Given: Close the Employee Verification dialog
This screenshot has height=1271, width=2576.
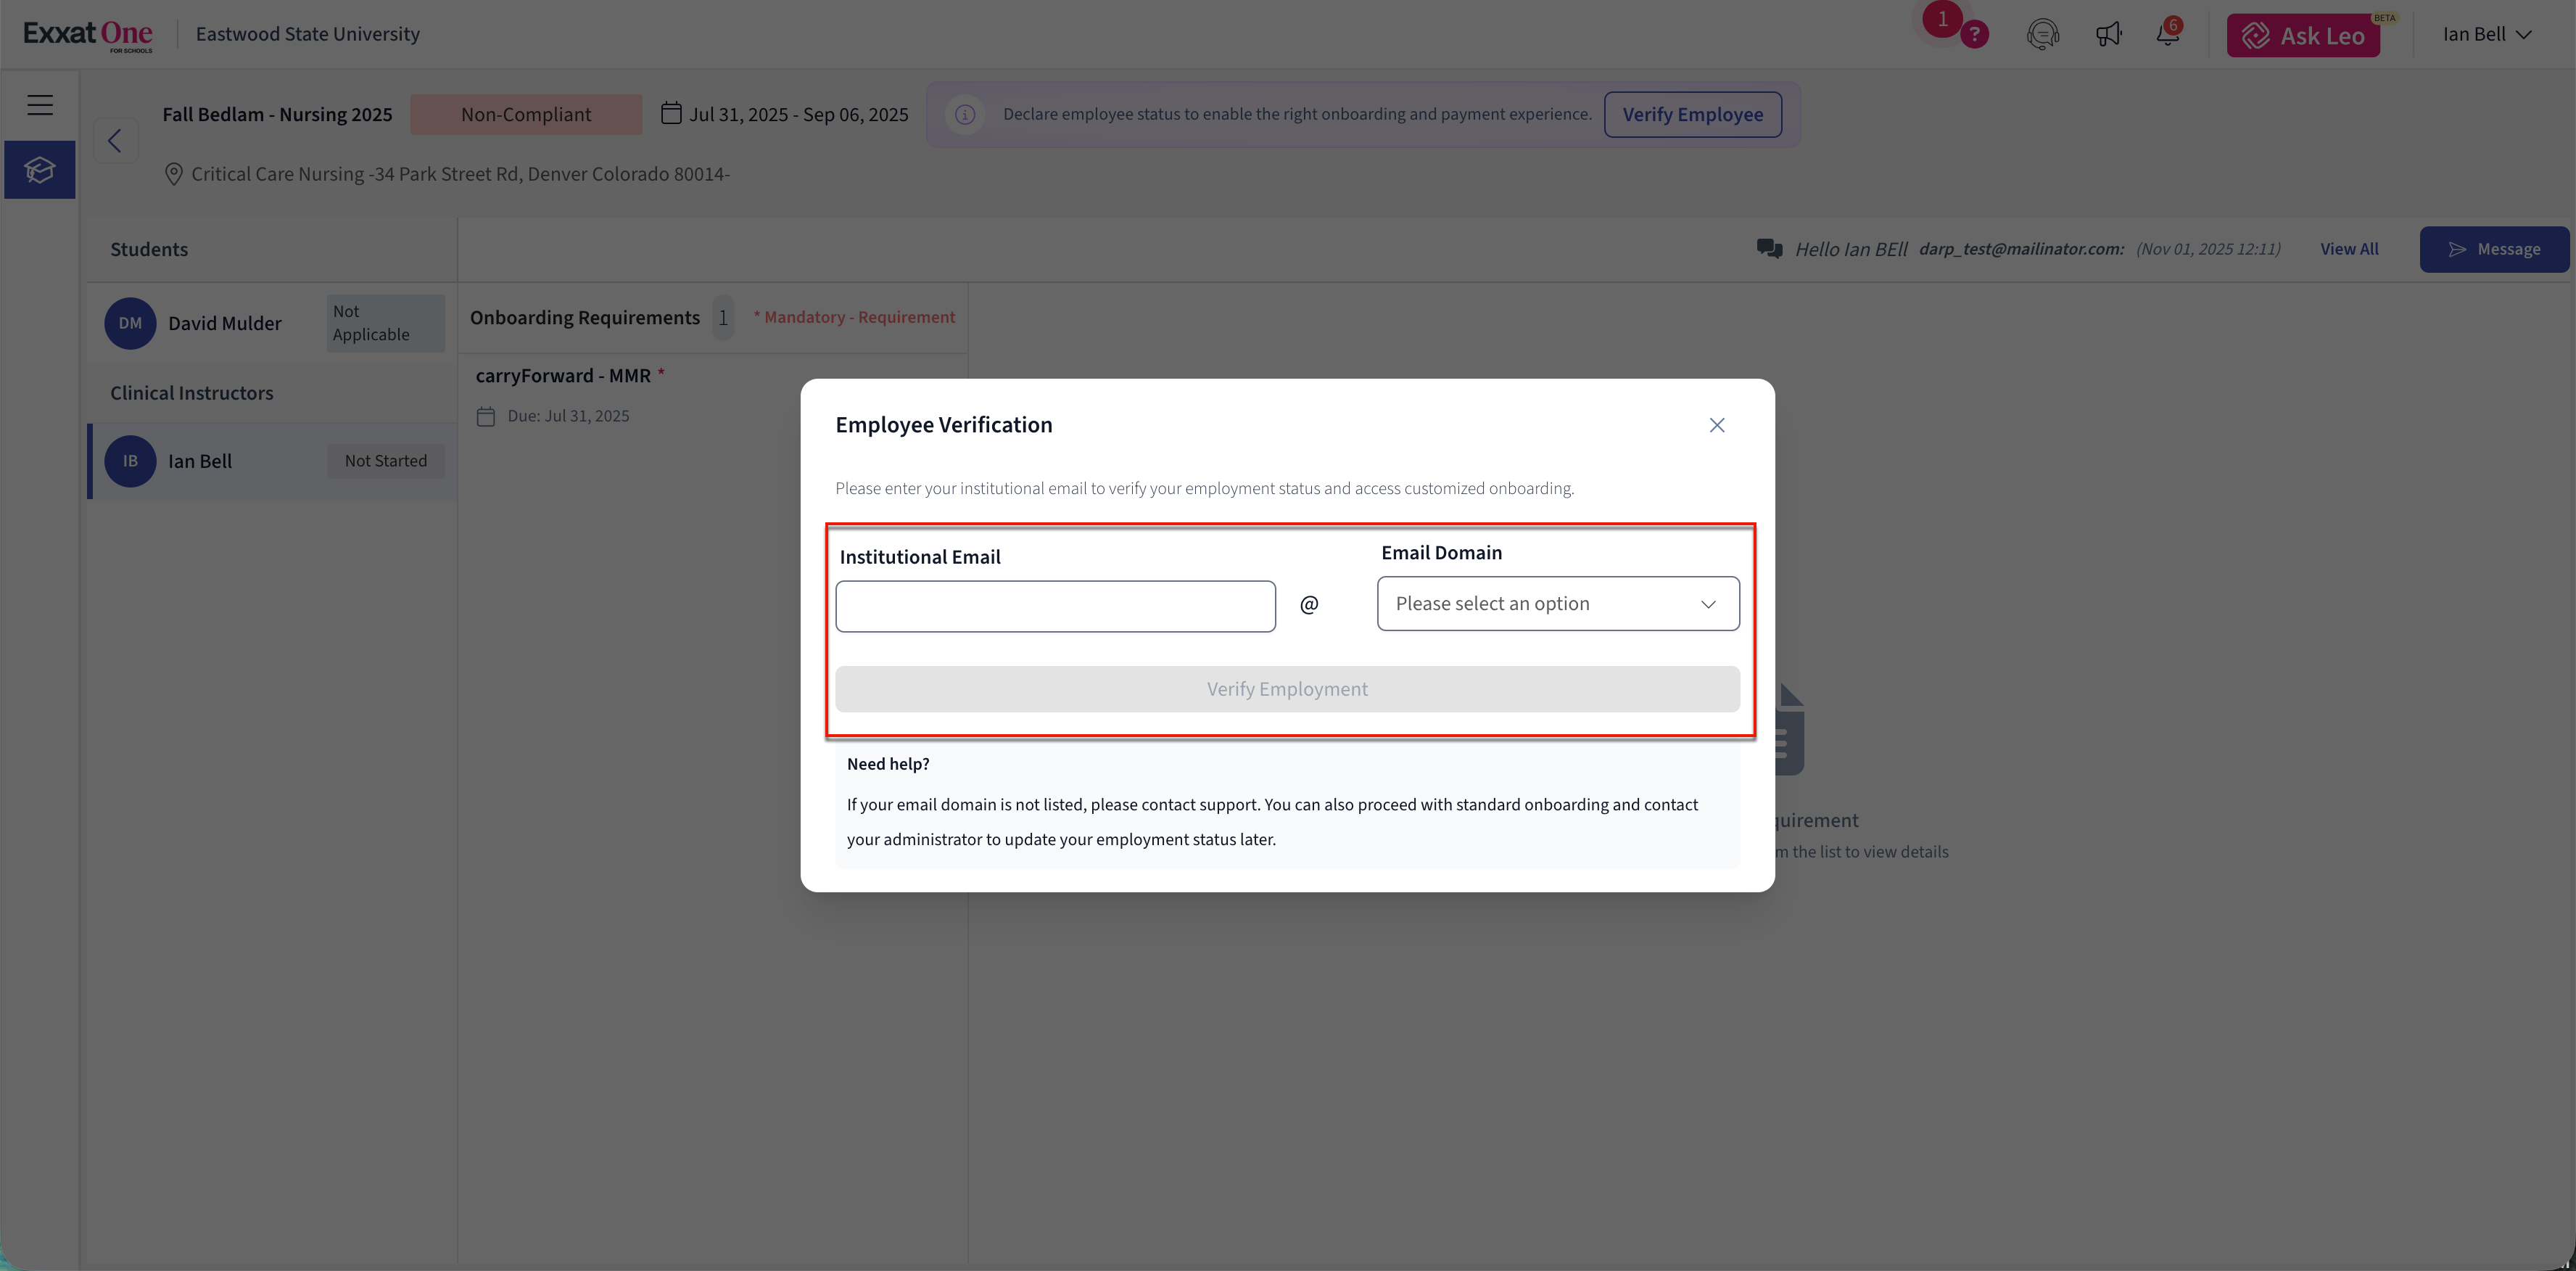Looking at the screenshot, I should tap(1717, 426).
